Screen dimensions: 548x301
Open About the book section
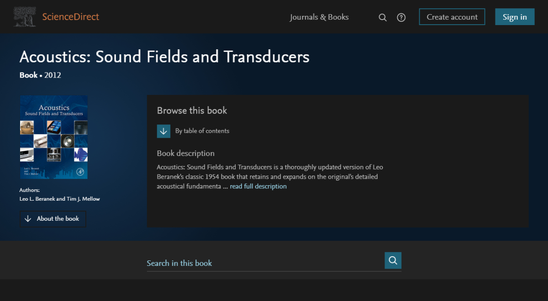[53, 219]
